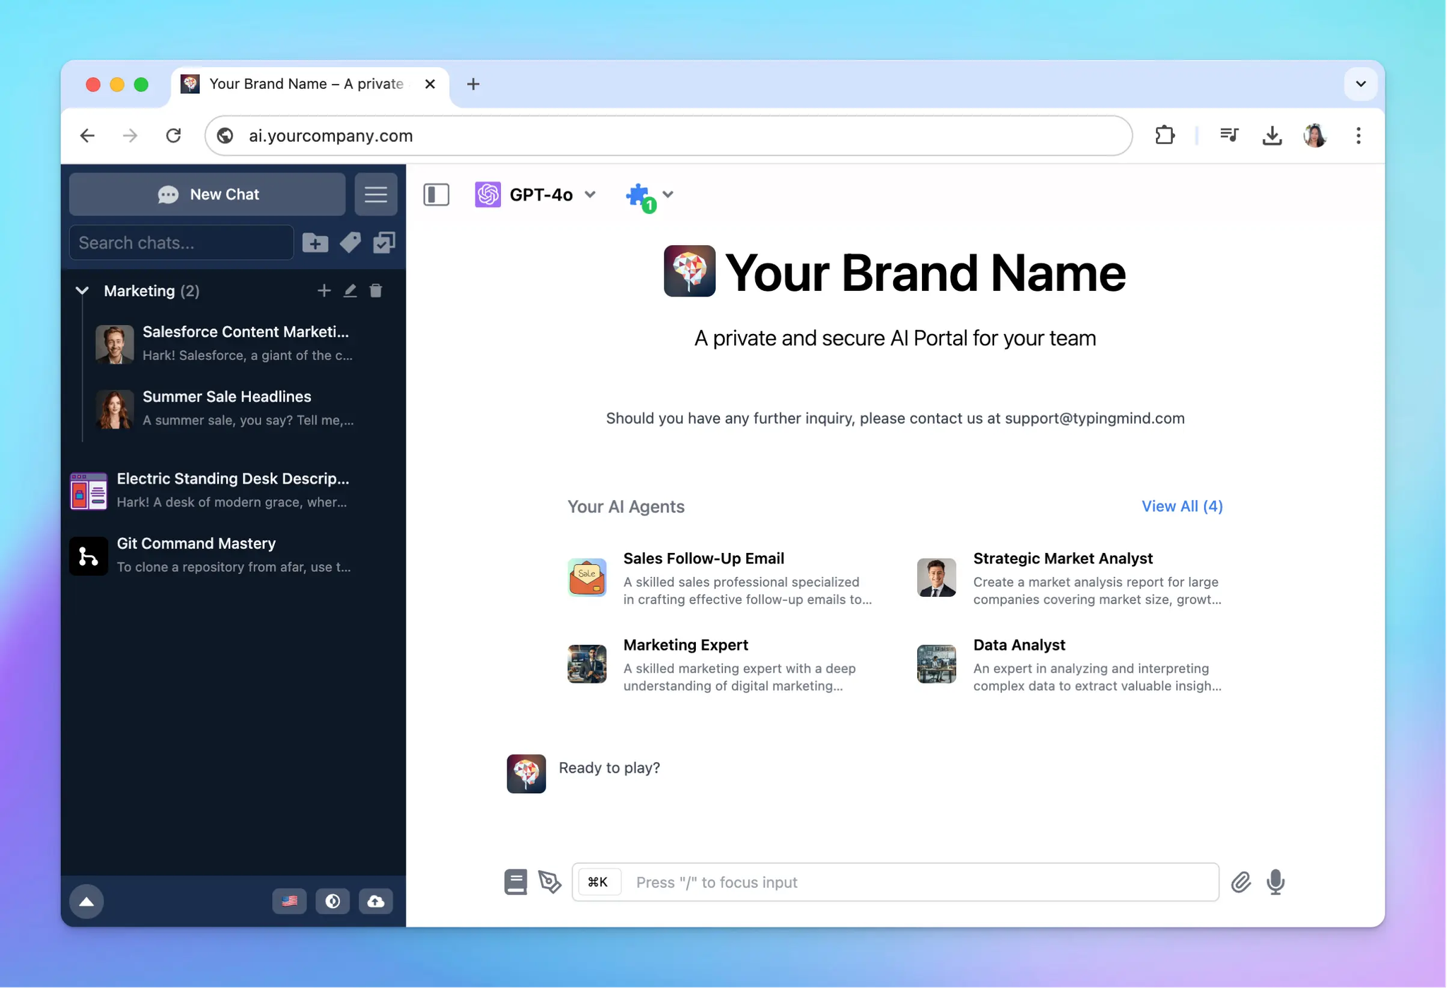Select Marketing Expert agent
Screen dimensions: 1447x988
point(721,665)
